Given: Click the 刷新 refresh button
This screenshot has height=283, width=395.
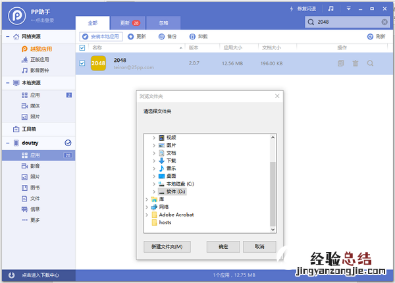Looking at the screenshot, I should coord(377,36).
